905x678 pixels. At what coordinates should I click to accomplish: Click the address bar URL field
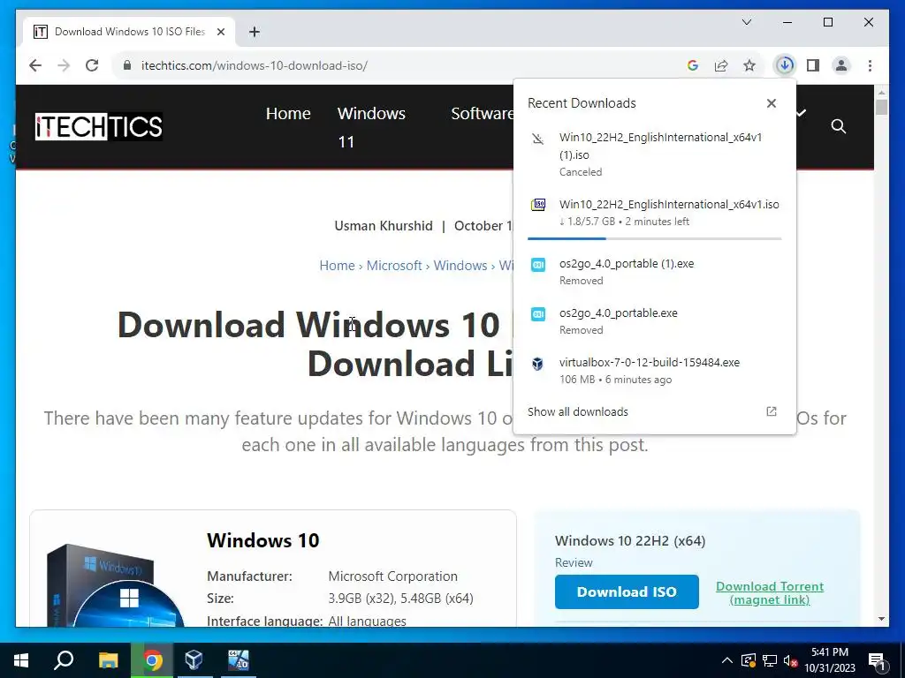pyautogui.click(x=404, y=65)
